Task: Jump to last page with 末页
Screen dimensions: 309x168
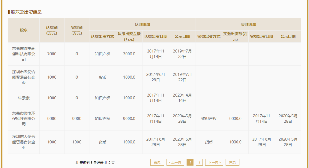Action: tap(232, 162)
